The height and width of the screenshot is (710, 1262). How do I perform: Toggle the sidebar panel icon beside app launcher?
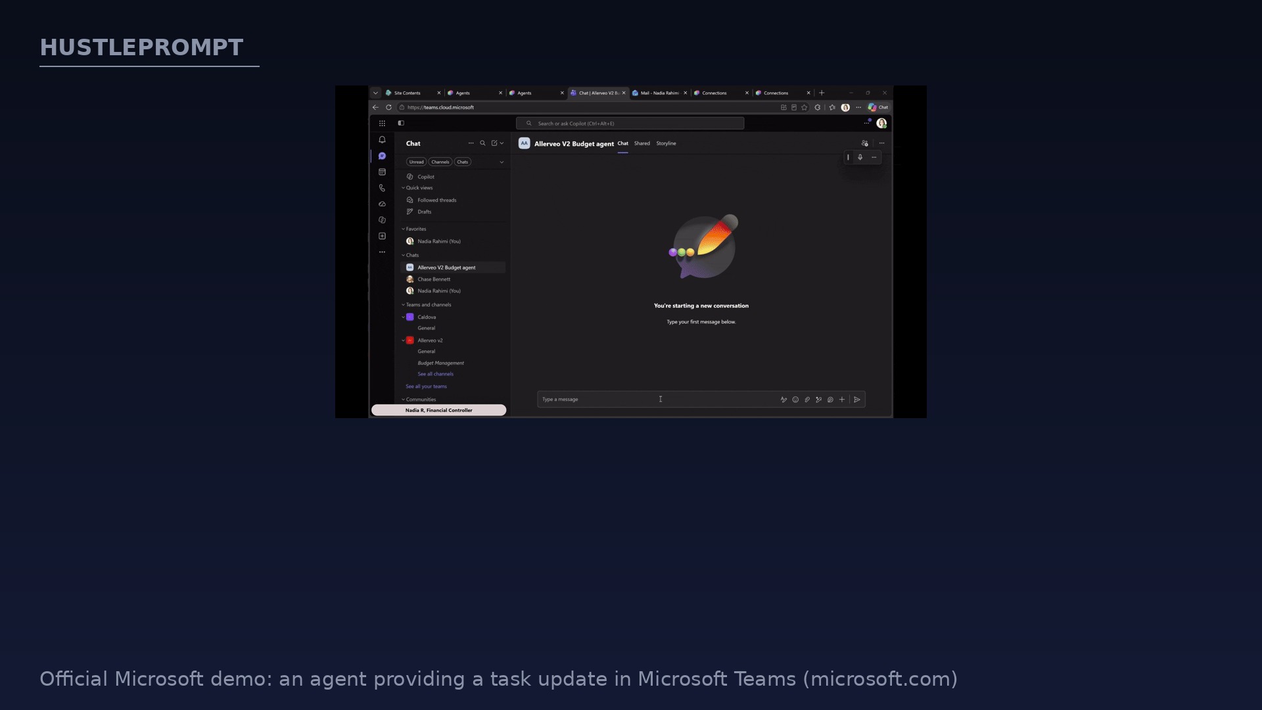click(401, 123)
